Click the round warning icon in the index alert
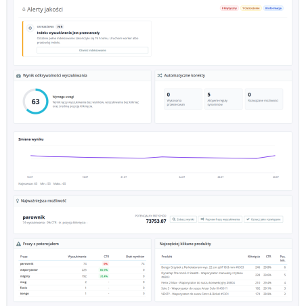306x306 pixels. tap(30, 28)
